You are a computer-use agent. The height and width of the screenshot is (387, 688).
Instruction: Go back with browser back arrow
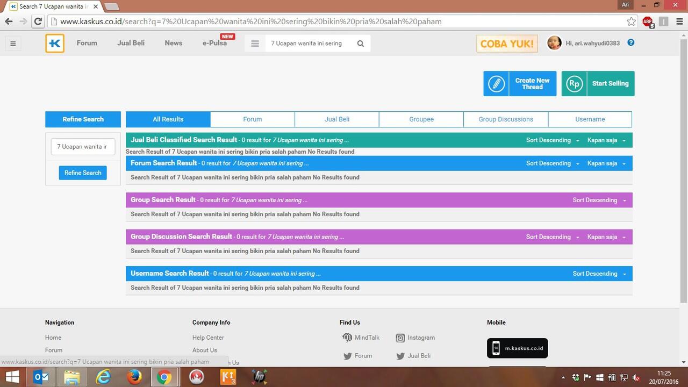[9, 21]
